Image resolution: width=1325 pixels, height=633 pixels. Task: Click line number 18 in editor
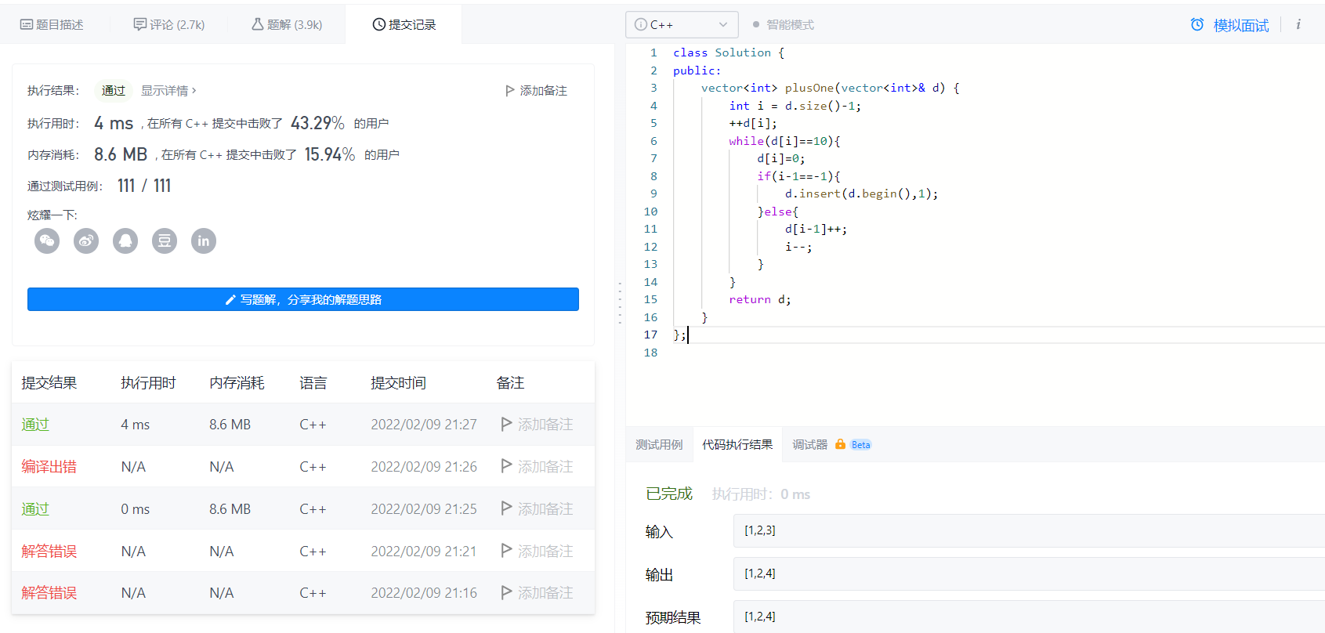650,353
